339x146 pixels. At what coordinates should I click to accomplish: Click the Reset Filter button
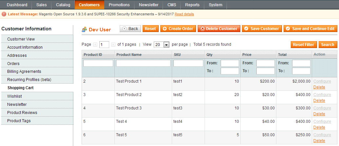303,45
